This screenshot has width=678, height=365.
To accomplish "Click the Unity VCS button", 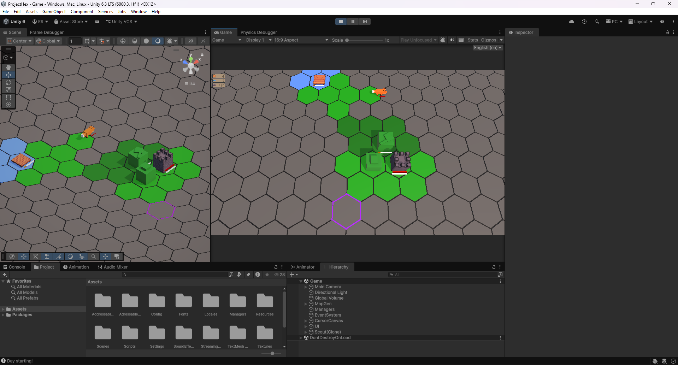I will tap(122, 22).
